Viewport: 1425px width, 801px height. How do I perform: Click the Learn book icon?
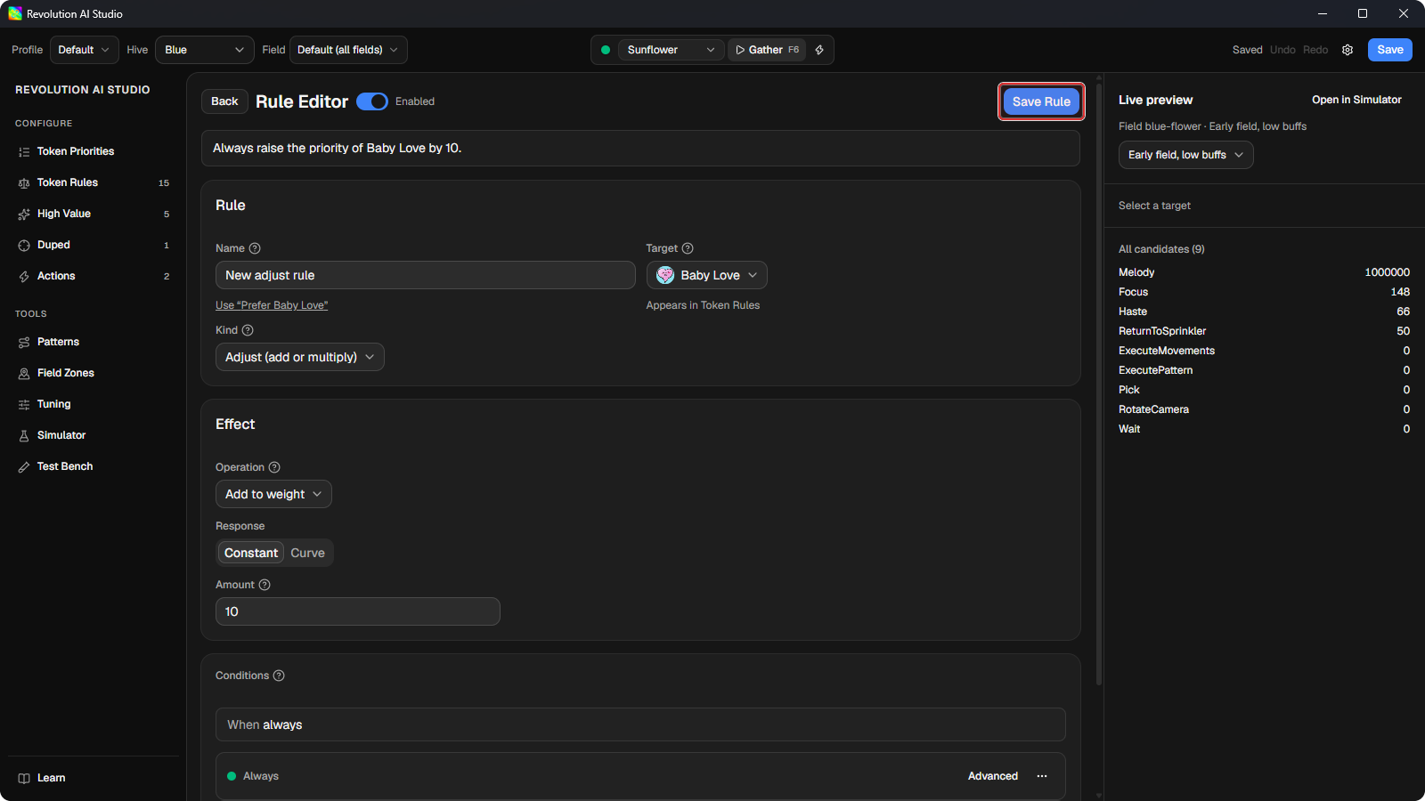(x=24, y=779)
